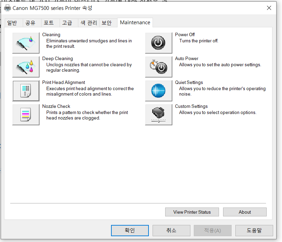Viewport: 282px width, 242px height.
Task: Open Quiet Settings sound wave icon
Action: (x=159, y=91)
